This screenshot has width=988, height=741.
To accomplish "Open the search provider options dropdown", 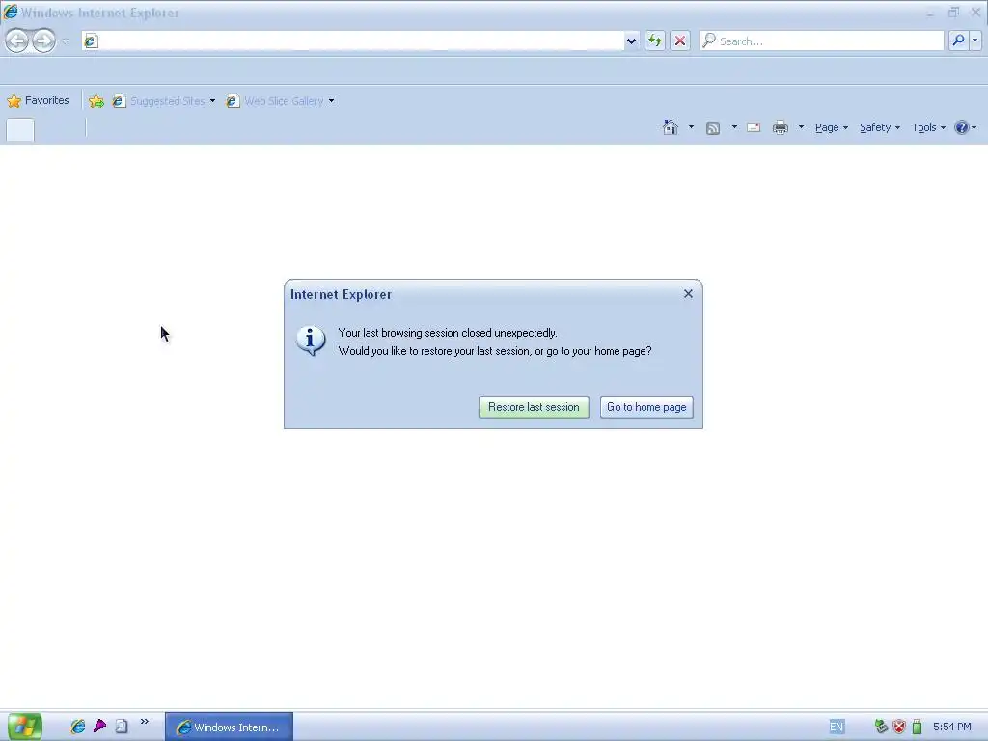I will [974, 41].
